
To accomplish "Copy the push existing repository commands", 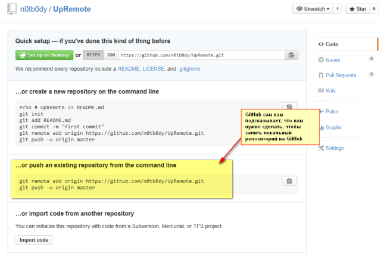I will click(x=289, y=181).
